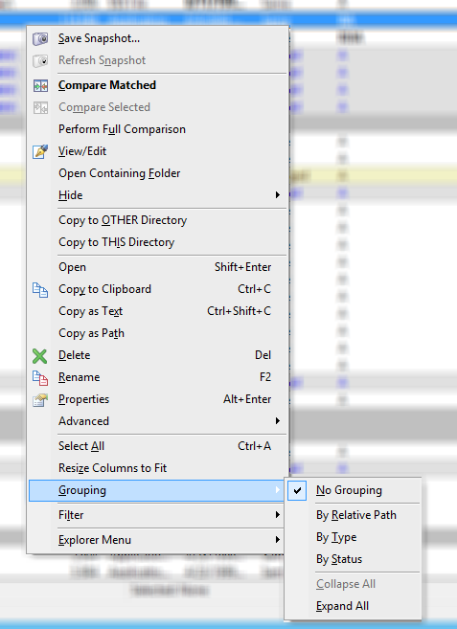457x629 pixels.
Task: Click the green Delete X icon
Action: pyautogui.click(x=39, y=356)
